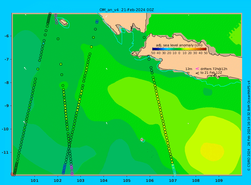Click longitude label 102 on the x-axis
This screenshot has width=251, height=185.
pos(57,181)
